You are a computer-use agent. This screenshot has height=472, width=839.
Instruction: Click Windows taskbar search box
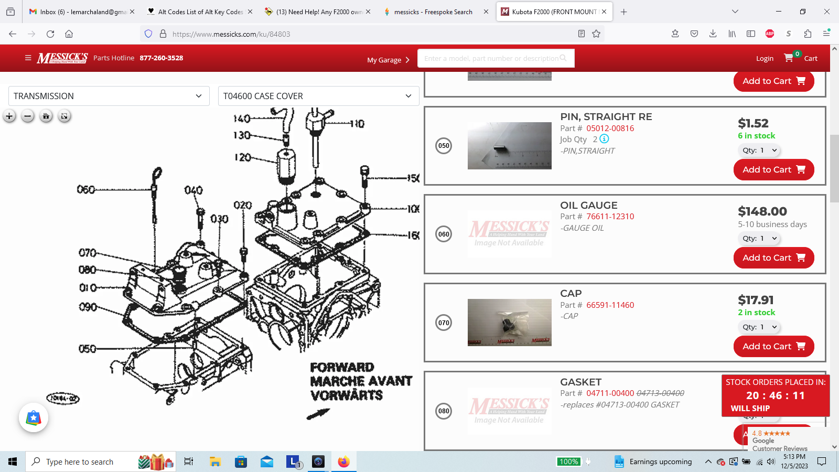point(101,462)
